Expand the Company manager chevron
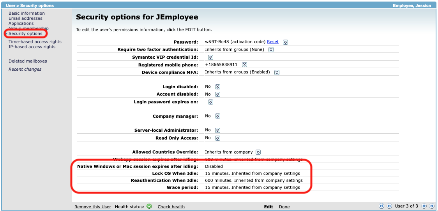 218,116
